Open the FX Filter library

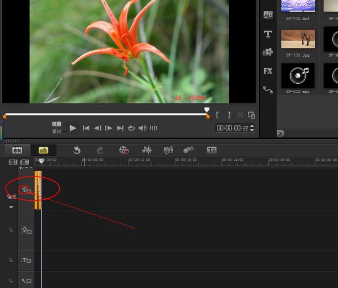268,71
